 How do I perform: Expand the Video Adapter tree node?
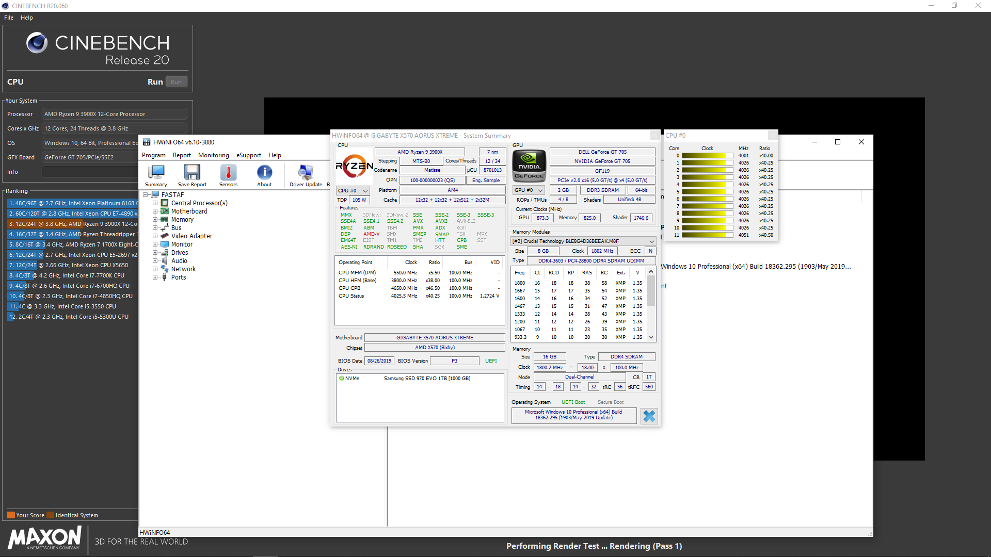[155, 236]
